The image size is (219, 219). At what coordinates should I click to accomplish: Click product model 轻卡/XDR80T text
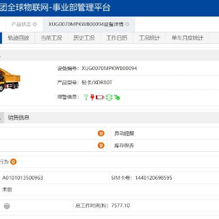(97, 83)
